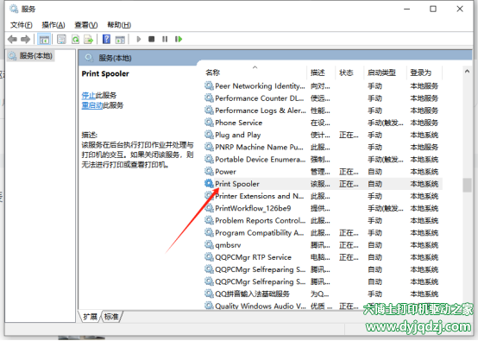Select Portable Device Enumera... service
478x341 pixels.
point(260,159)
